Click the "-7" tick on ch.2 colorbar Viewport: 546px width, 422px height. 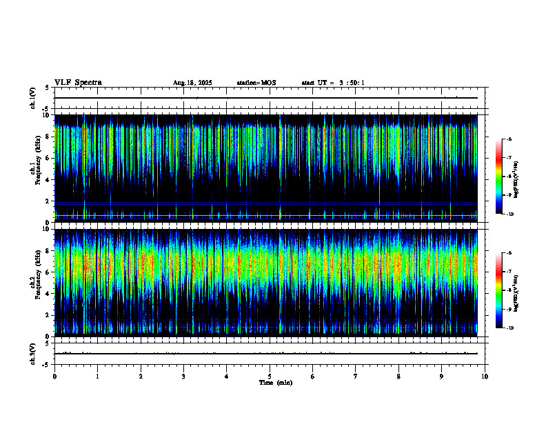coord(509,272)
